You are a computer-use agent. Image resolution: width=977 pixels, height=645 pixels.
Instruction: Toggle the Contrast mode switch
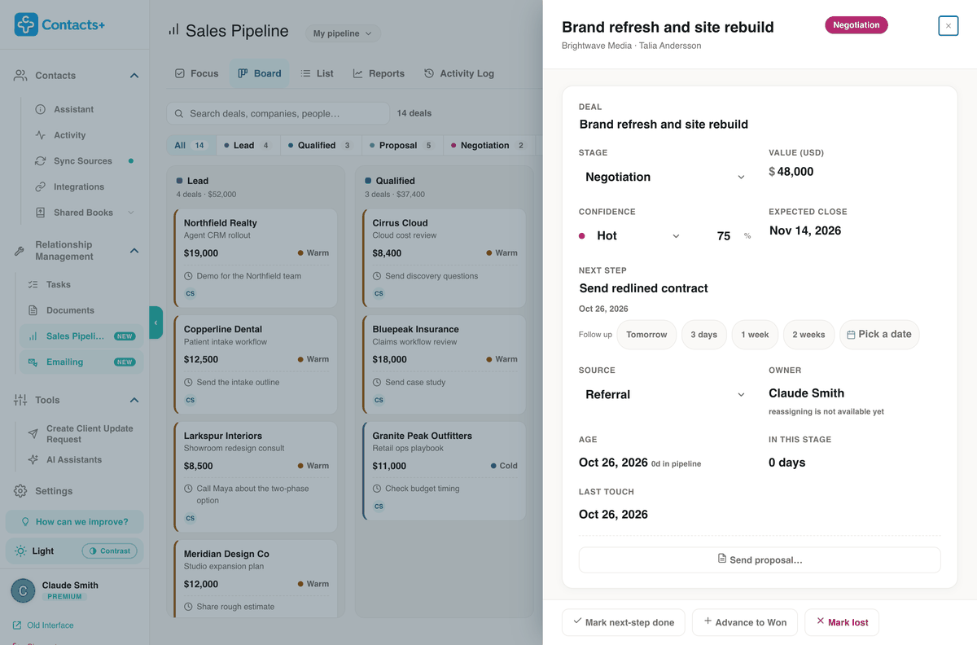(x=109, y=551)
